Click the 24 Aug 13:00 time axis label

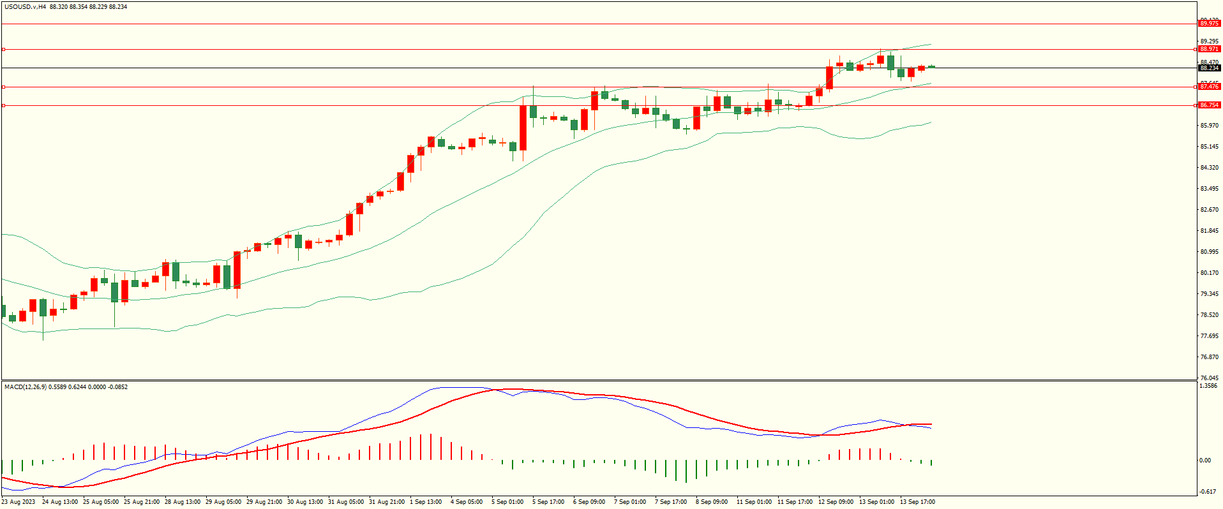[x=60, y=502]
